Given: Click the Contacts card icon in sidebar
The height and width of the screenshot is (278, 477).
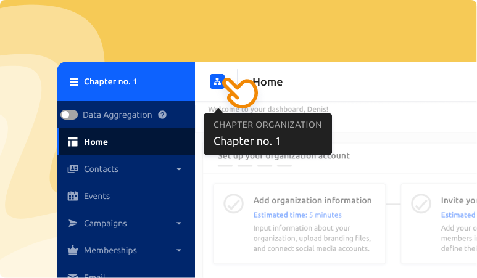Looking at the screenshot, I should pyautogui.click(x=73, y=169).
